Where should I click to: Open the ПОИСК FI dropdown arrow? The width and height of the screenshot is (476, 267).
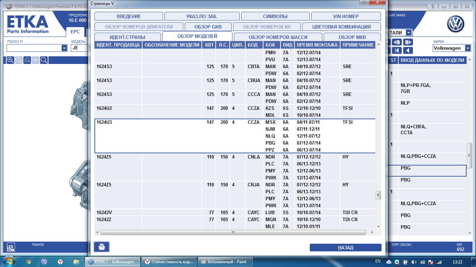coord(64,48)
